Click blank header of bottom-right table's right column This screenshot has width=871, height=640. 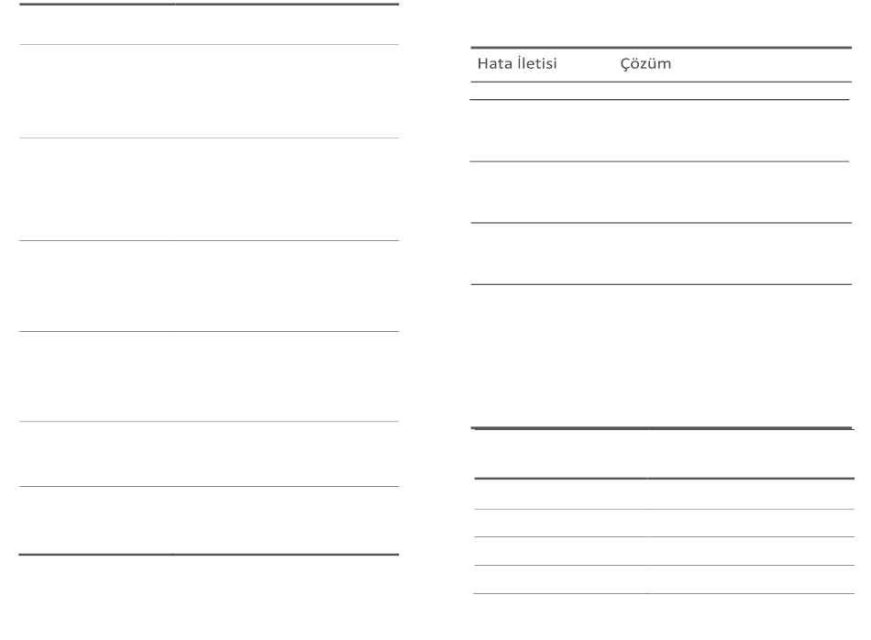[751, 453]
